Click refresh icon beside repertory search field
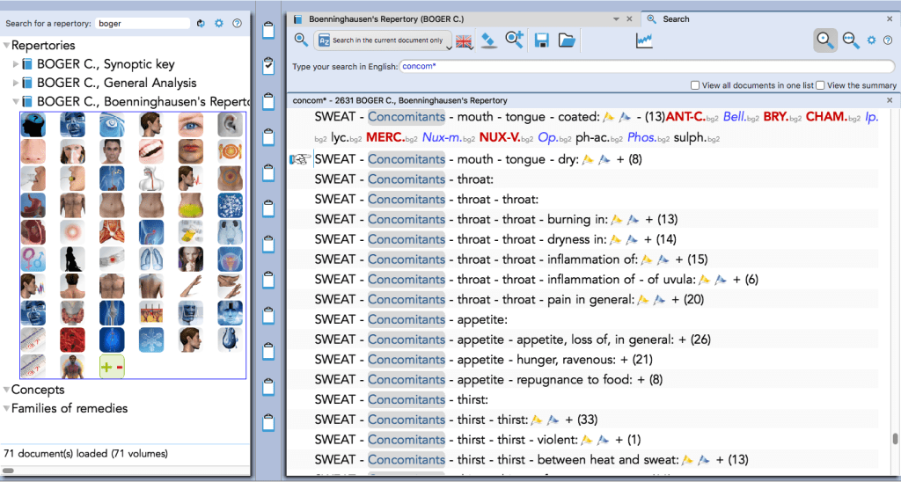The image size is (901, 482). coord(201,24)
